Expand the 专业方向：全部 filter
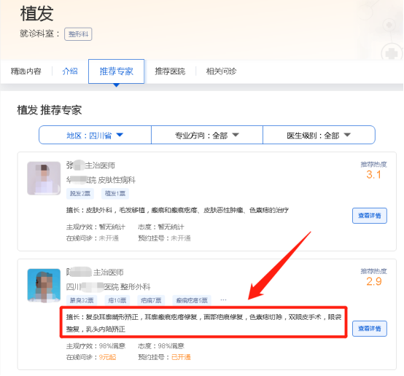Image resolution: width=404 pixels, height=376 pixels. (x=207, y=135)
